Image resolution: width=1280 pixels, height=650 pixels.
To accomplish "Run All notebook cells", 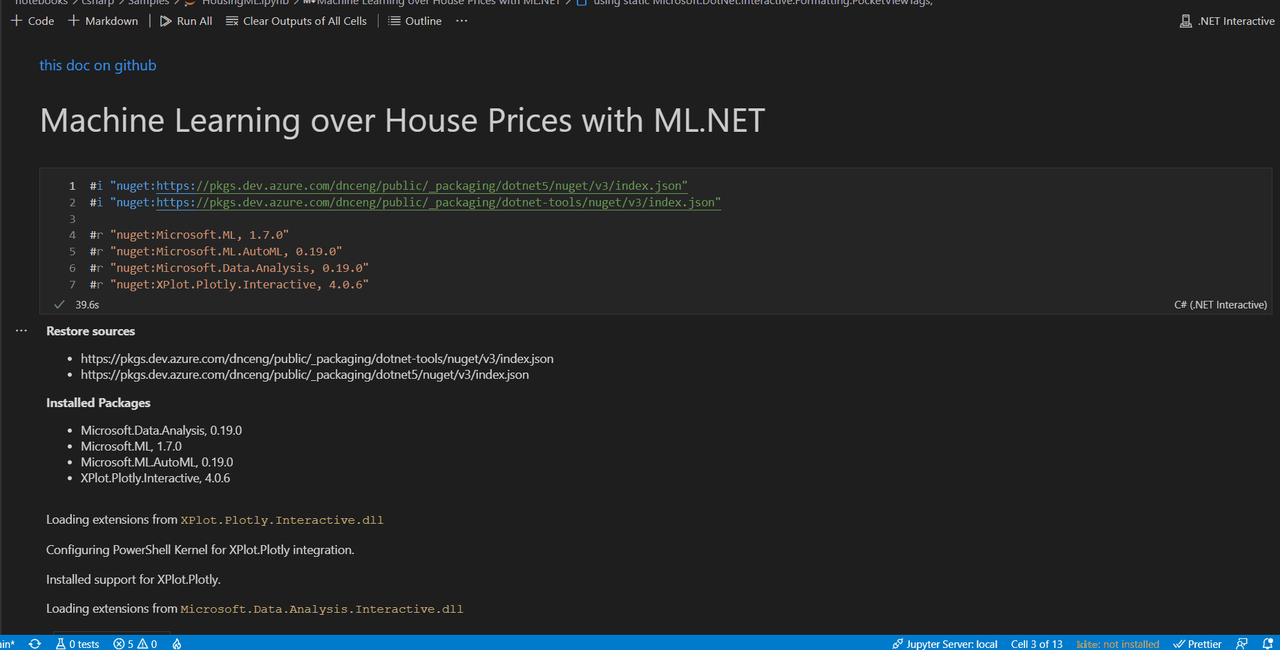I will pyautogui.click(x=186, y=21).
